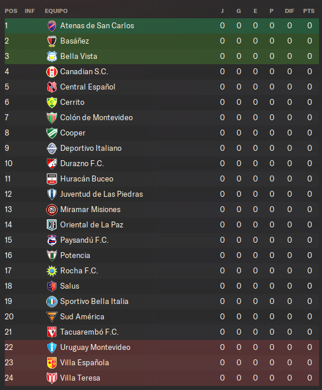Click the INF column header
322x390 pixels.
pos(29,11)
